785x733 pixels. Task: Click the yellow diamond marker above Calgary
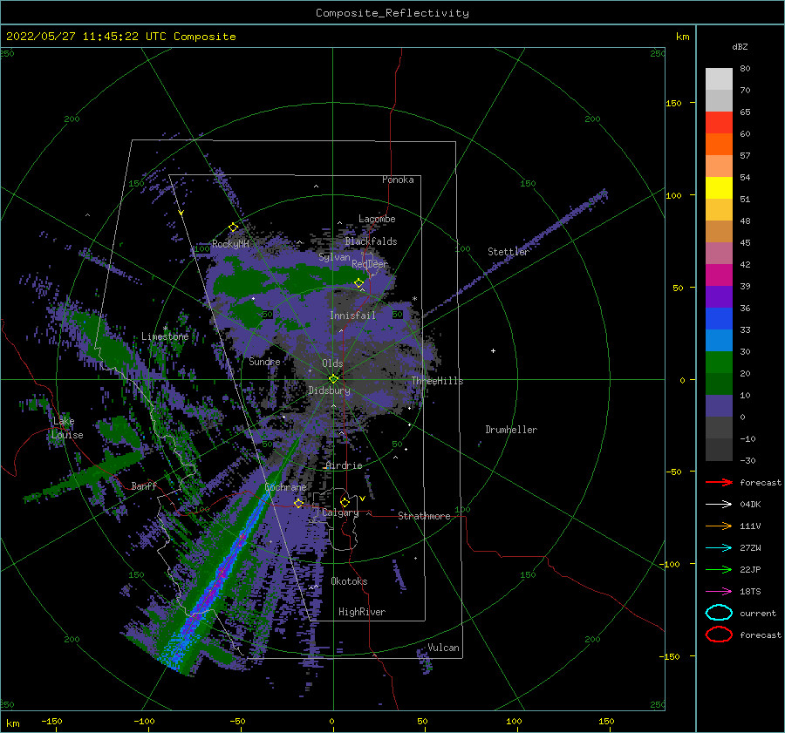point(345,502)
